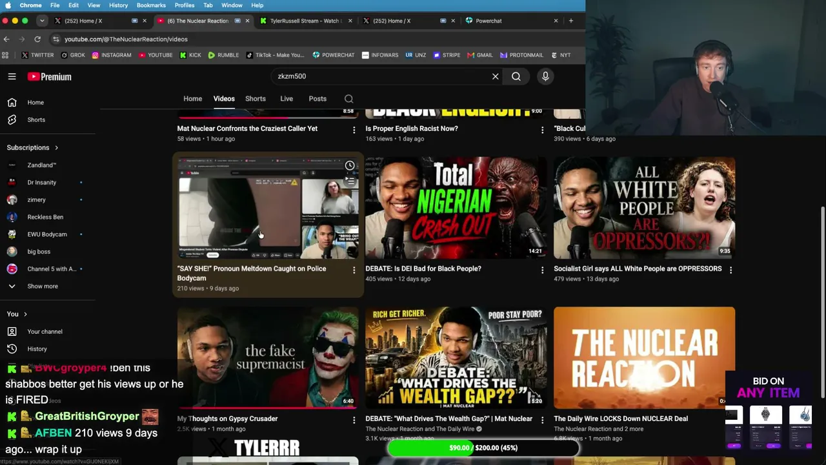
Task: Open "Total Nigerian Crash Out" video thumbnail
Action: [x=456, y=207]
